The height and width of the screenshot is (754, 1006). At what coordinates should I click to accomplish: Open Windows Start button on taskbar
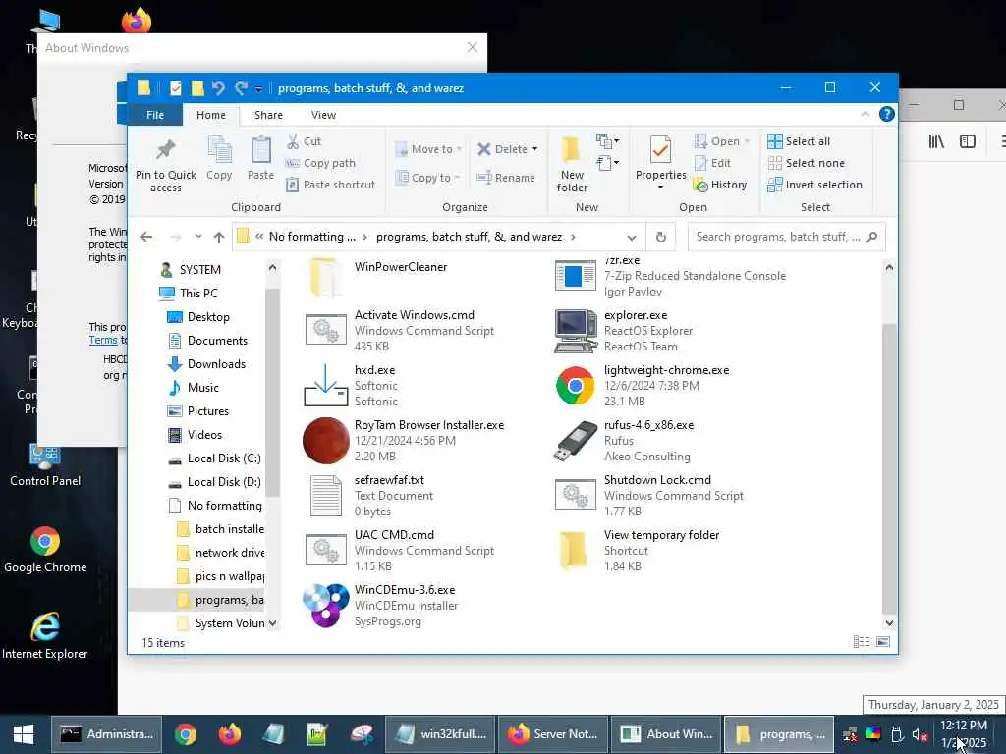point(24,734)
